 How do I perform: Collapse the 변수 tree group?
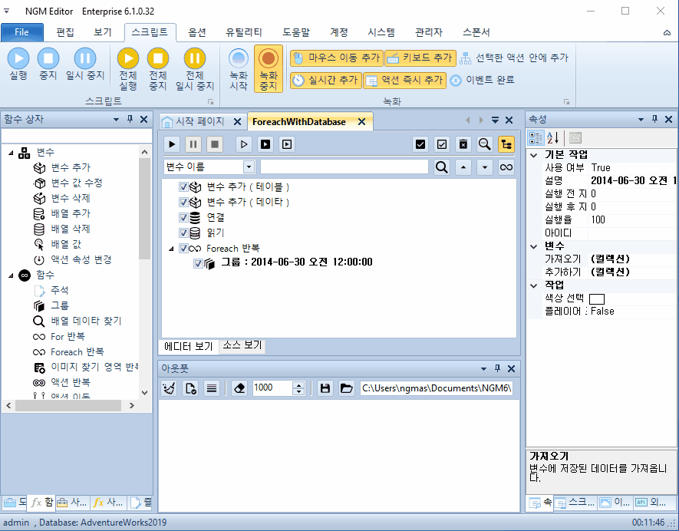click(x=11, y=153)
